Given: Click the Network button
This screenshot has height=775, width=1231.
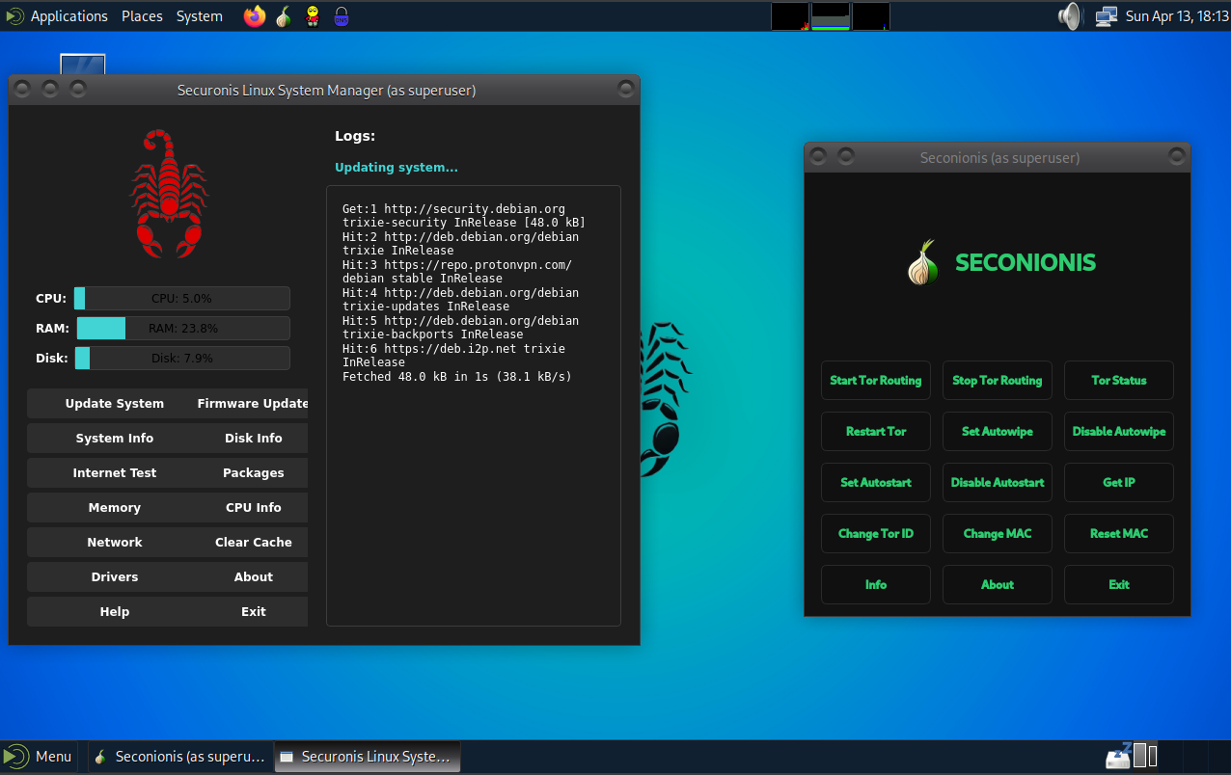Looking at the screenshot, I should tap(114, 543).
